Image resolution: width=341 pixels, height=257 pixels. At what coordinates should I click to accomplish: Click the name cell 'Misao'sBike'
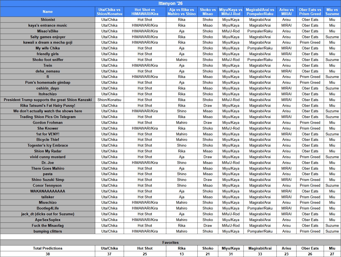(48, 31)
